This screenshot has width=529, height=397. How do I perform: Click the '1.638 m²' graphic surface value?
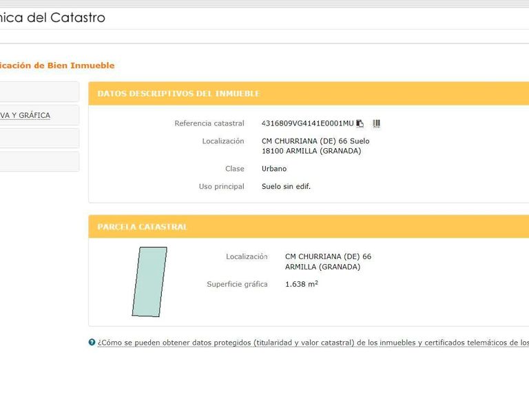tap(301, 284)
